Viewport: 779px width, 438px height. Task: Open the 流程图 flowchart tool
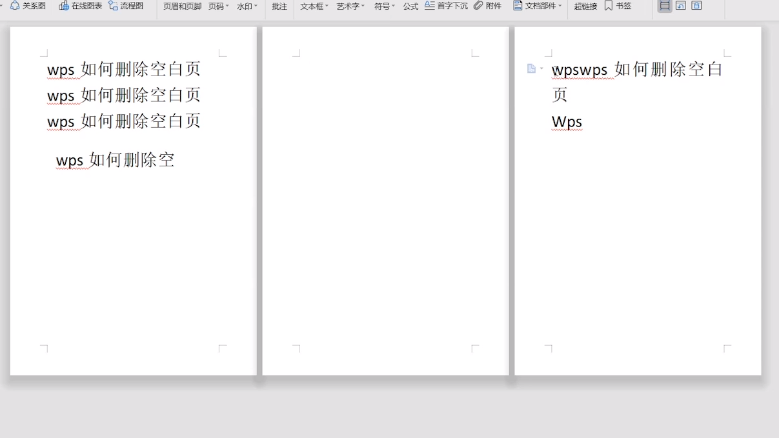click(x=113, y=6)
